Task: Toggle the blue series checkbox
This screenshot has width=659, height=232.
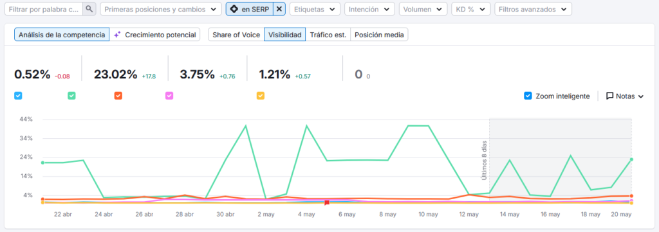Action: tap(18, 96)
